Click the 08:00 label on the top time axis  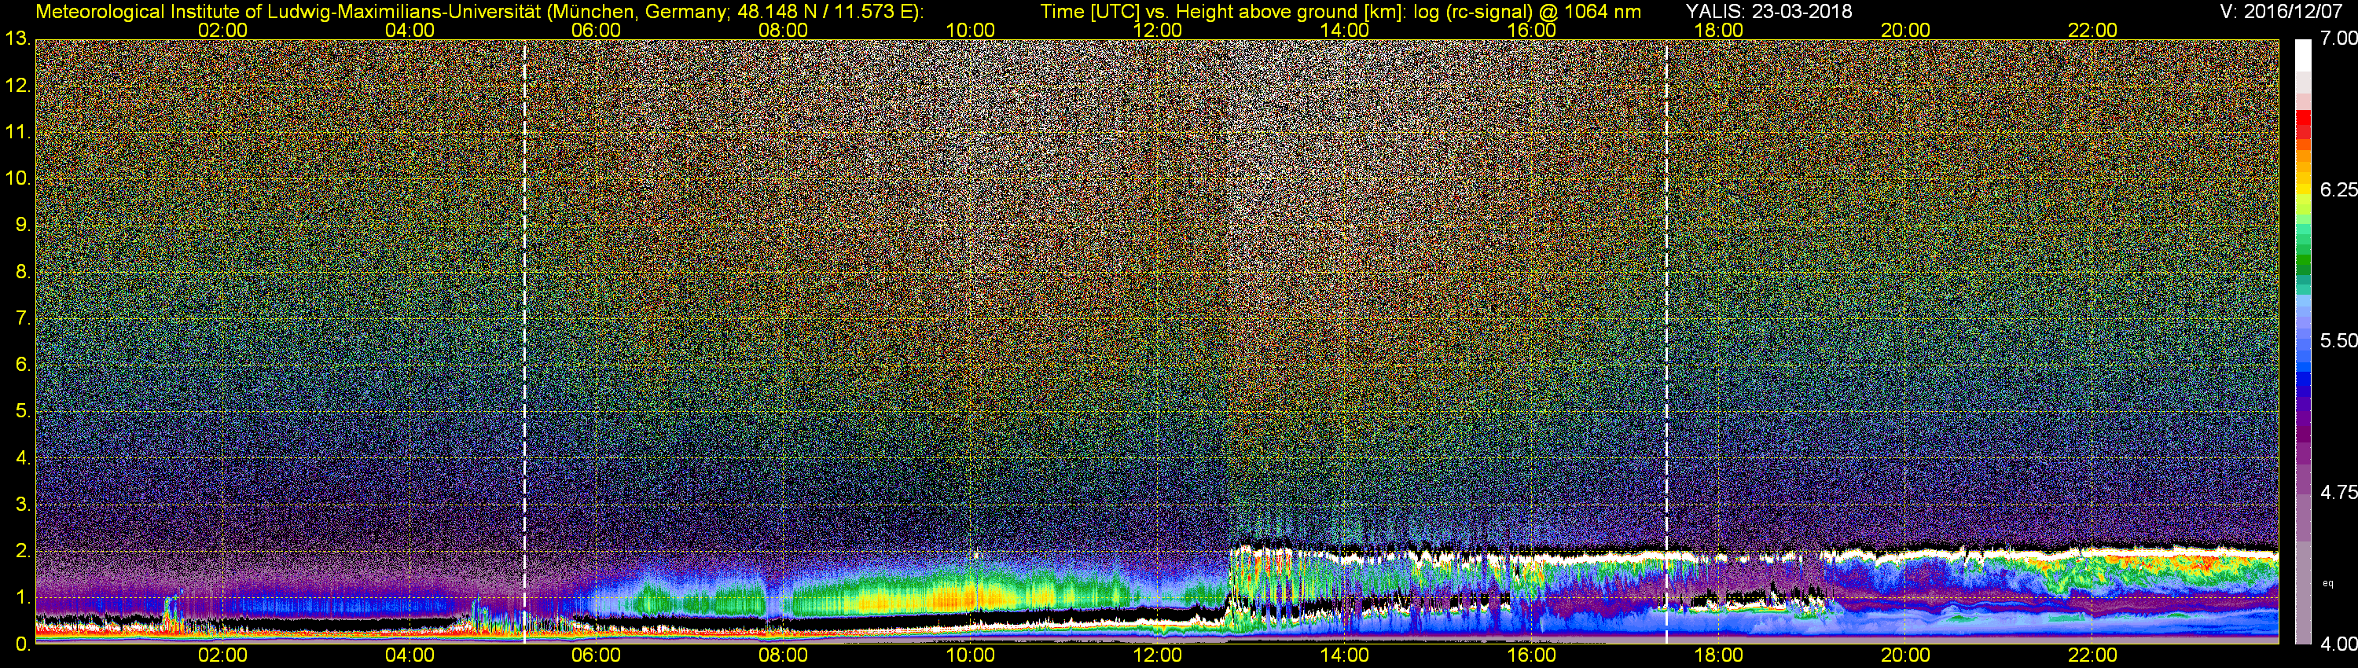point(784,30)
